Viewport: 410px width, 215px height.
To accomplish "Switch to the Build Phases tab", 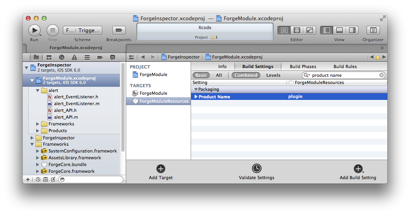I will [303, 66].
